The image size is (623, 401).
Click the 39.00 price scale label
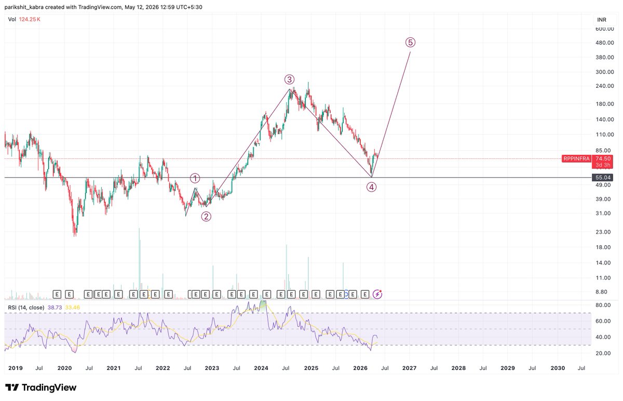604,199
